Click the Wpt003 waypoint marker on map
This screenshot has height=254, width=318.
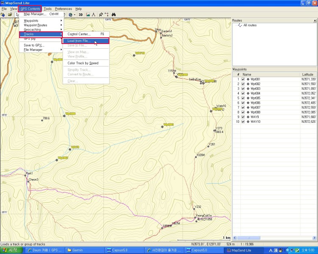coord(162,127)
